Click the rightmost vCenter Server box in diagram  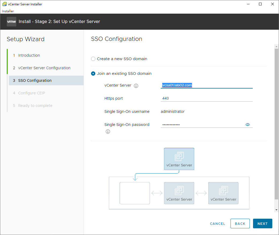pos(223,193)
